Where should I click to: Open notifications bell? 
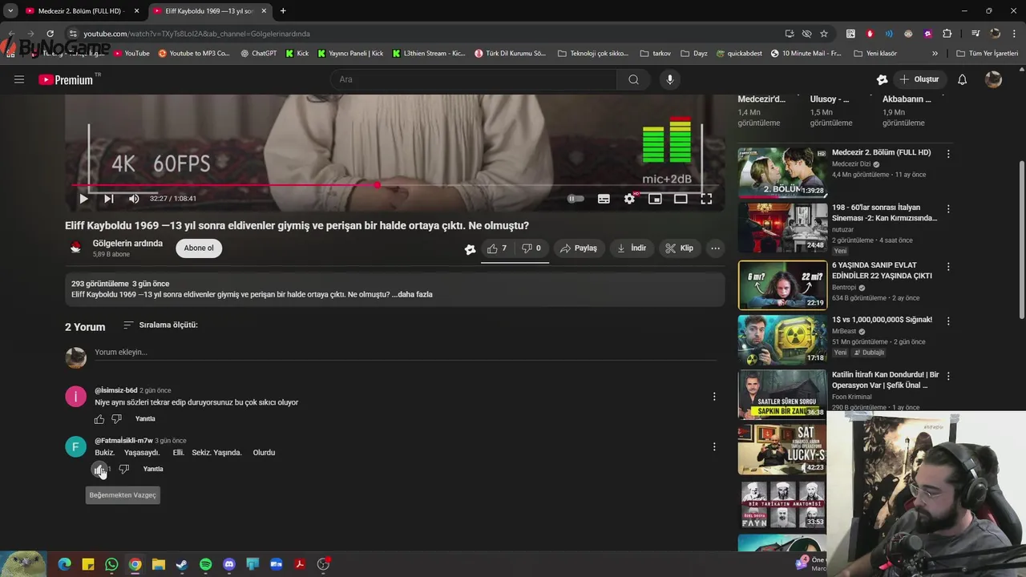(x=963, y=79)
